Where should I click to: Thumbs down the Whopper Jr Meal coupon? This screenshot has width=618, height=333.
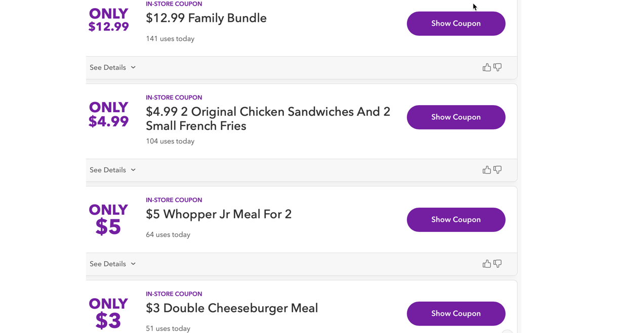pos(498,264)
